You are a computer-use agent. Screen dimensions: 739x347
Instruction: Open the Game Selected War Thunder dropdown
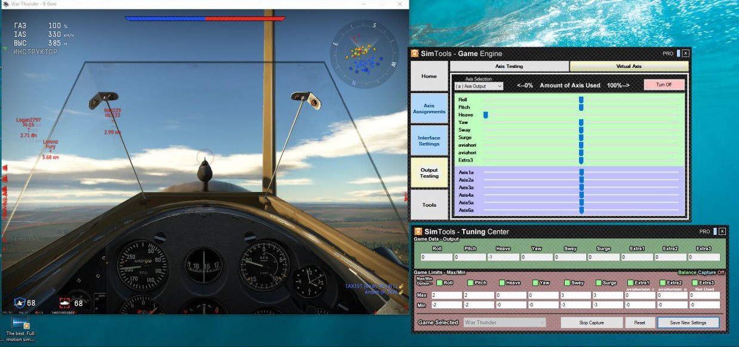coord(505,323)
